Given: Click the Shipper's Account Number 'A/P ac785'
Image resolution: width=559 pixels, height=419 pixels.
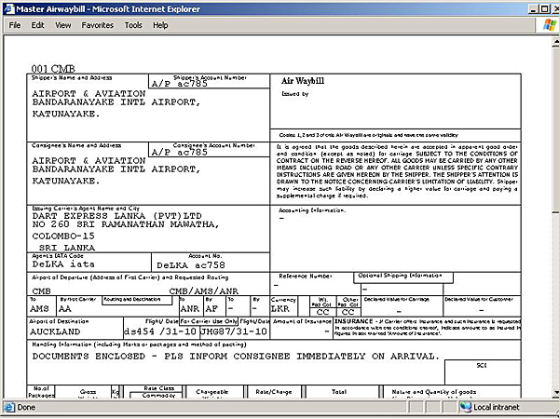Looking at the screenshot, I should (x=179, y=84).
